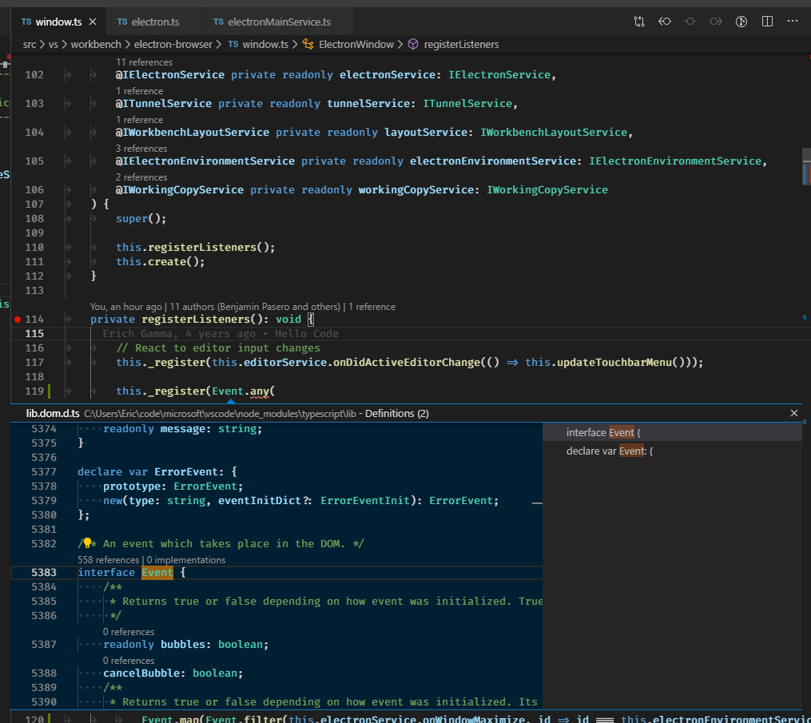Open window.ts breadcrumb file entry
This screenshot has height=723, width=811.
click(x=258, y=45)
